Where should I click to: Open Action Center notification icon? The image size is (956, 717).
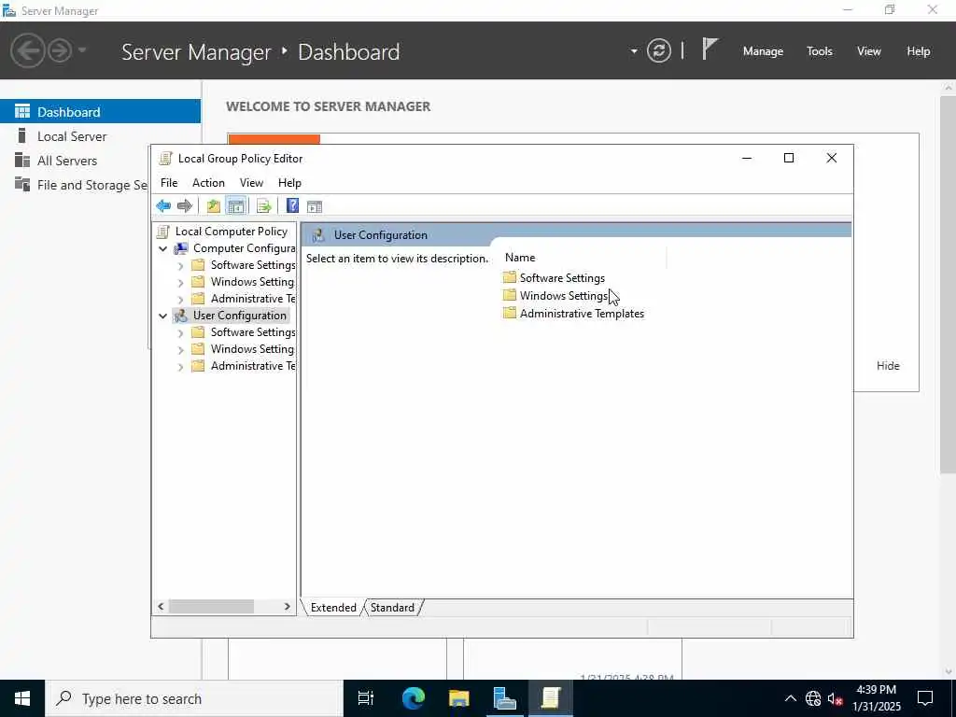(x=925, y=698)
